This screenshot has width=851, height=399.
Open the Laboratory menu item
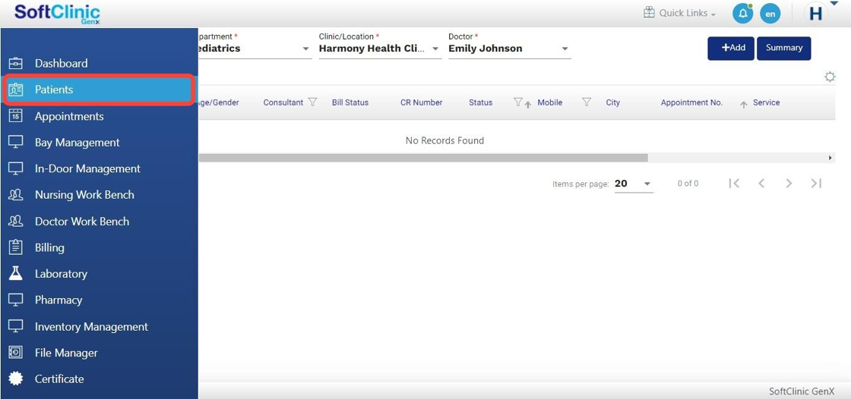pos(61,274)
